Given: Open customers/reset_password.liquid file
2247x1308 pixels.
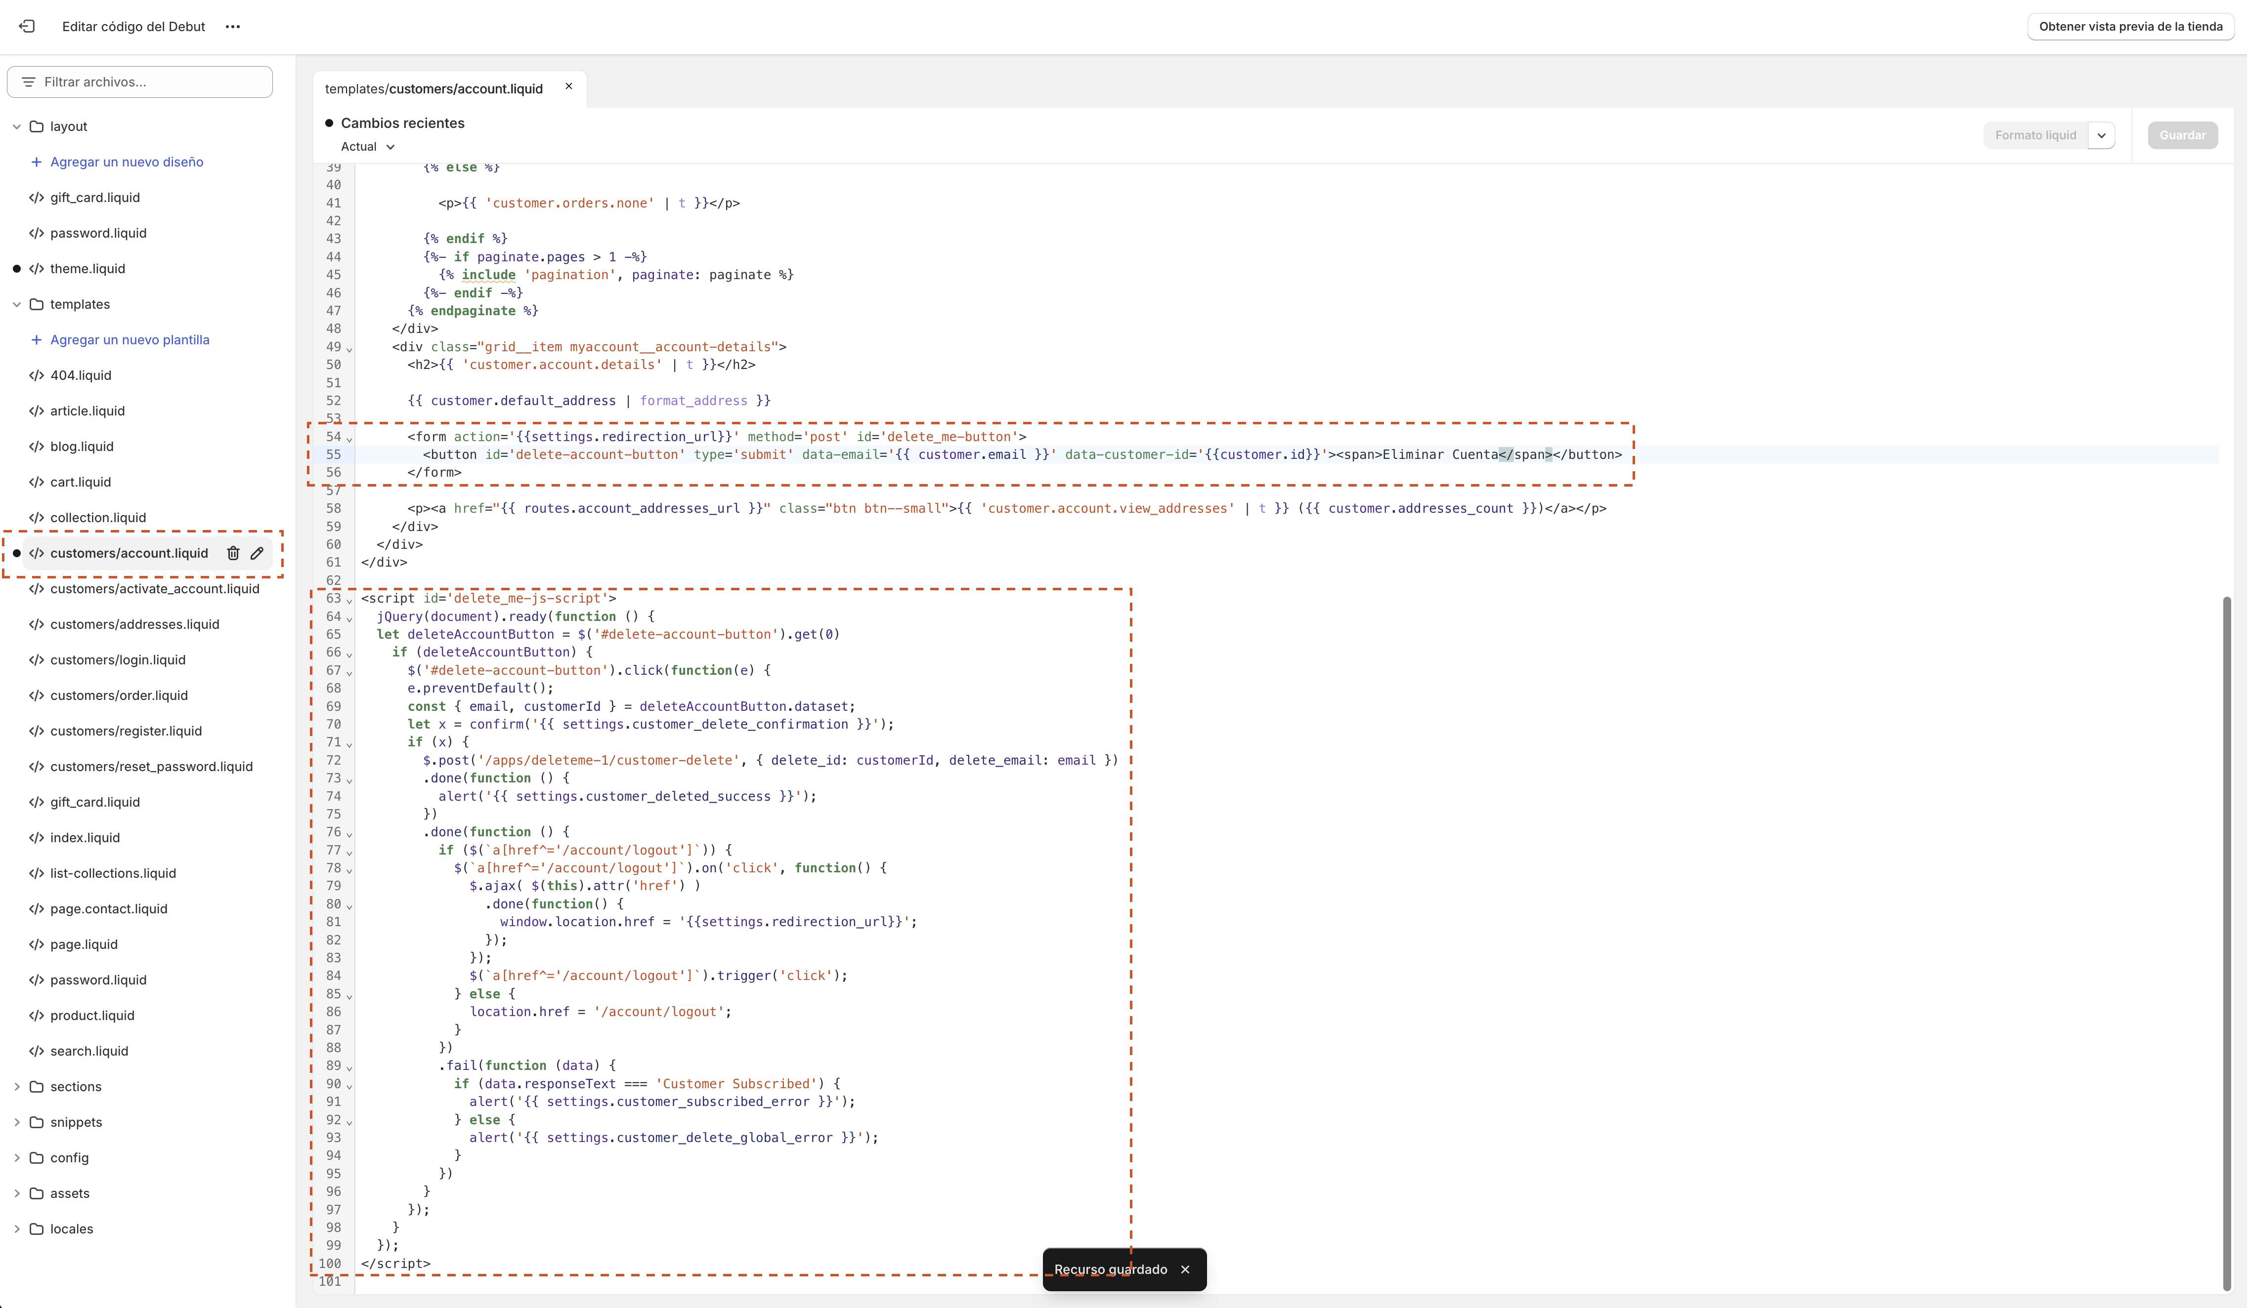Looking at the screenshot, I should tap(152, 767).
